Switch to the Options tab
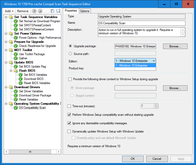Image resolution: width=196 pixels, height=165 pixels. pos(84,11)
